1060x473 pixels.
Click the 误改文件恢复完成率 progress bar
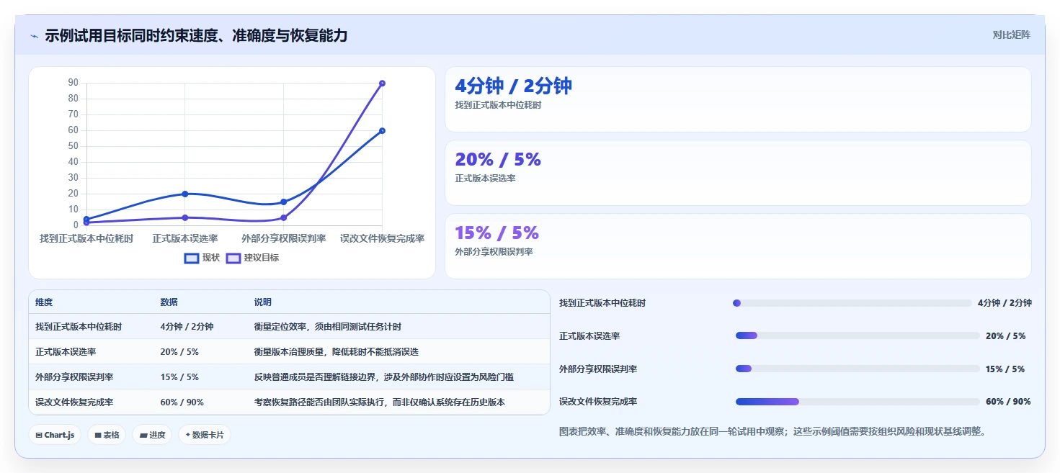[858, 402]
